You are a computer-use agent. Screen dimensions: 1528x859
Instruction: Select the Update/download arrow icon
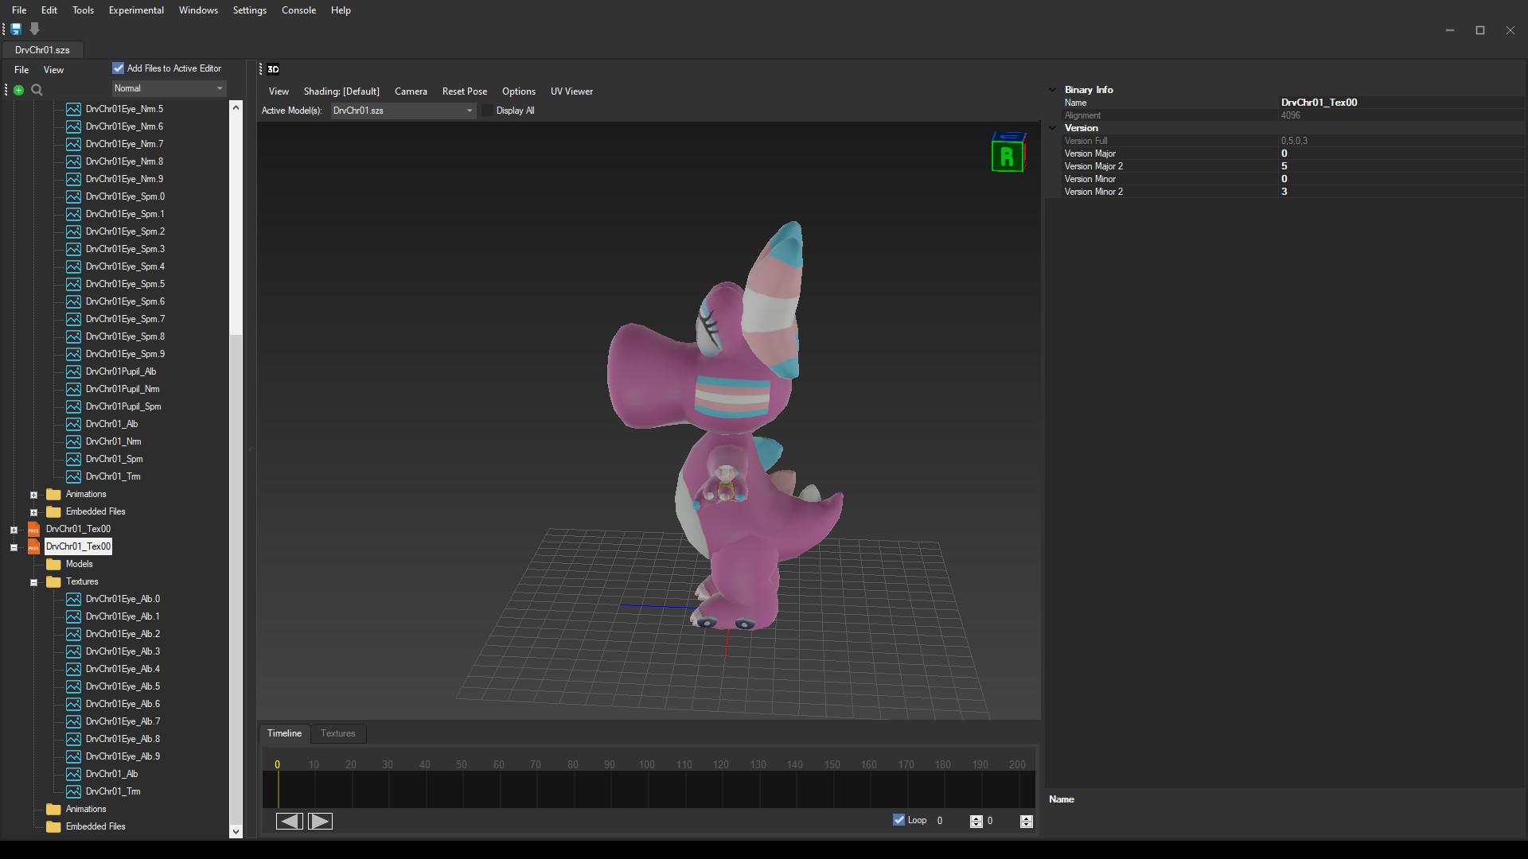click(34, 29)
